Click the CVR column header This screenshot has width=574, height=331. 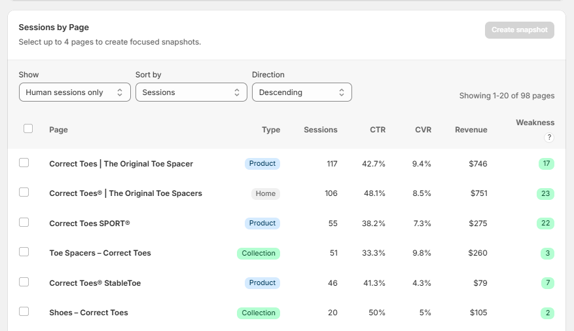(x=423, y=130)
